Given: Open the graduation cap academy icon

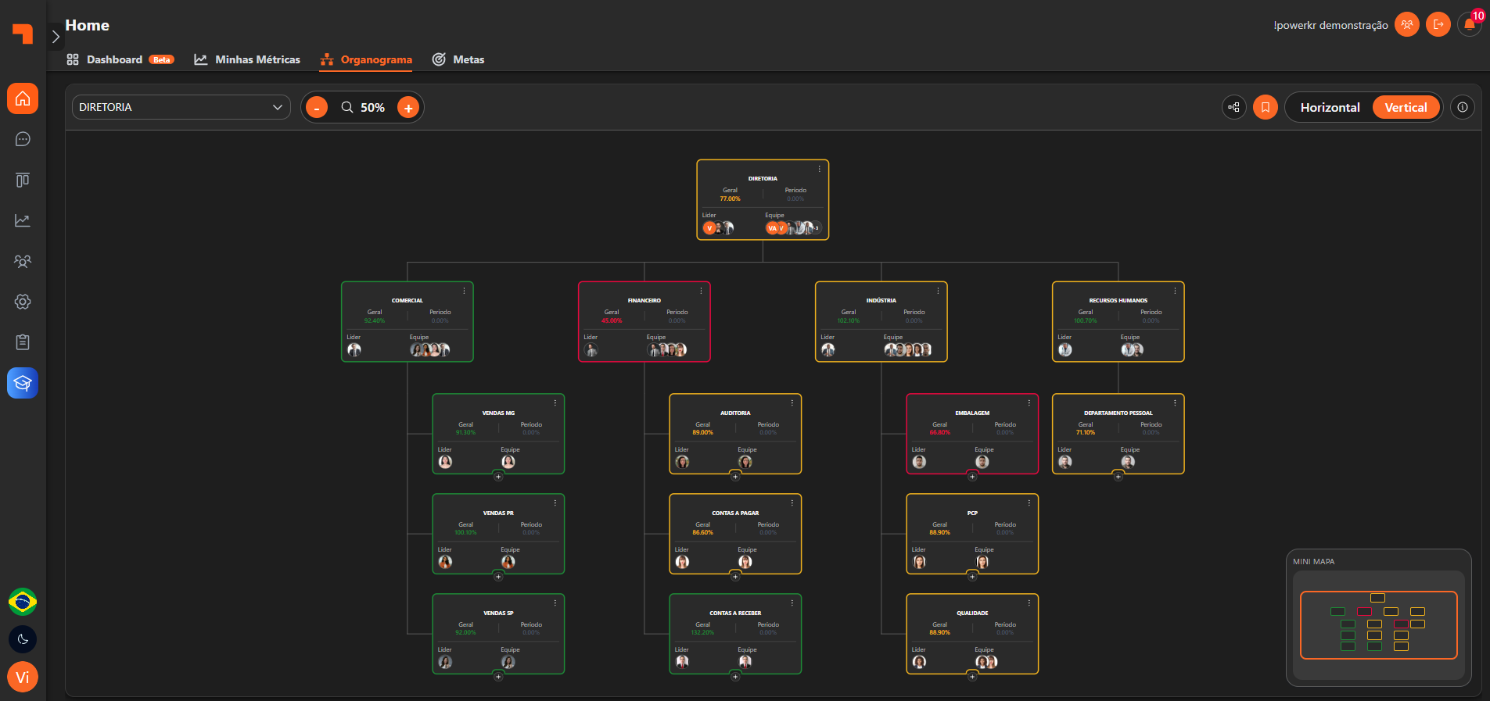Looking at the screenshot, I should [23, 383].
